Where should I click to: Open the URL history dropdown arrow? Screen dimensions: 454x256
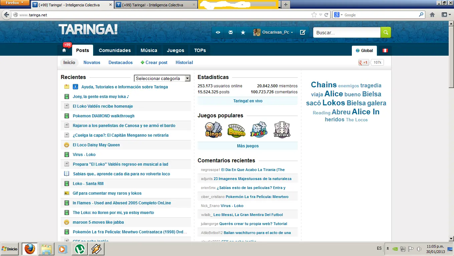(320, 15)
